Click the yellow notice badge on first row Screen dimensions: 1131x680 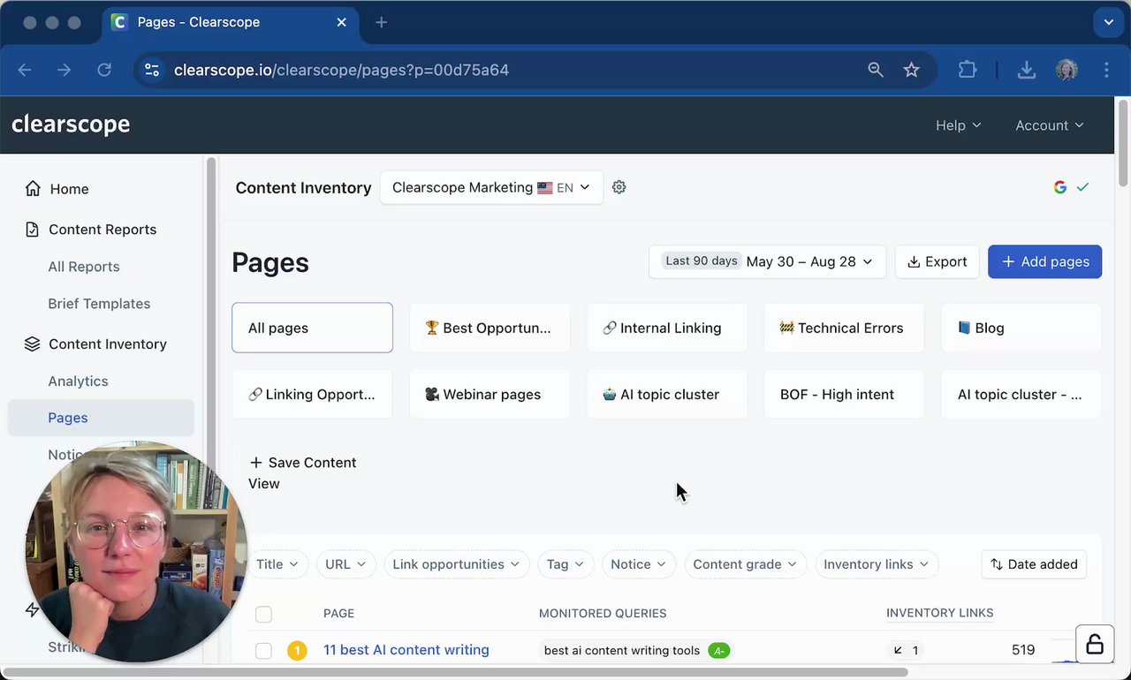(x=297, y=651)
